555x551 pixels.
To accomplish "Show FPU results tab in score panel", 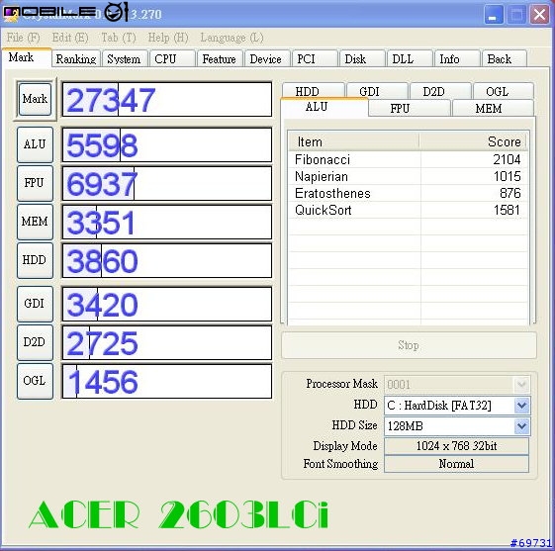I will 410,108.
